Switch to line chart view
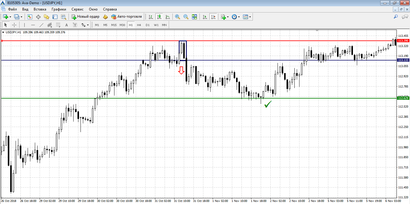Screen dimensions: 410x204 [x=168, y=17]
